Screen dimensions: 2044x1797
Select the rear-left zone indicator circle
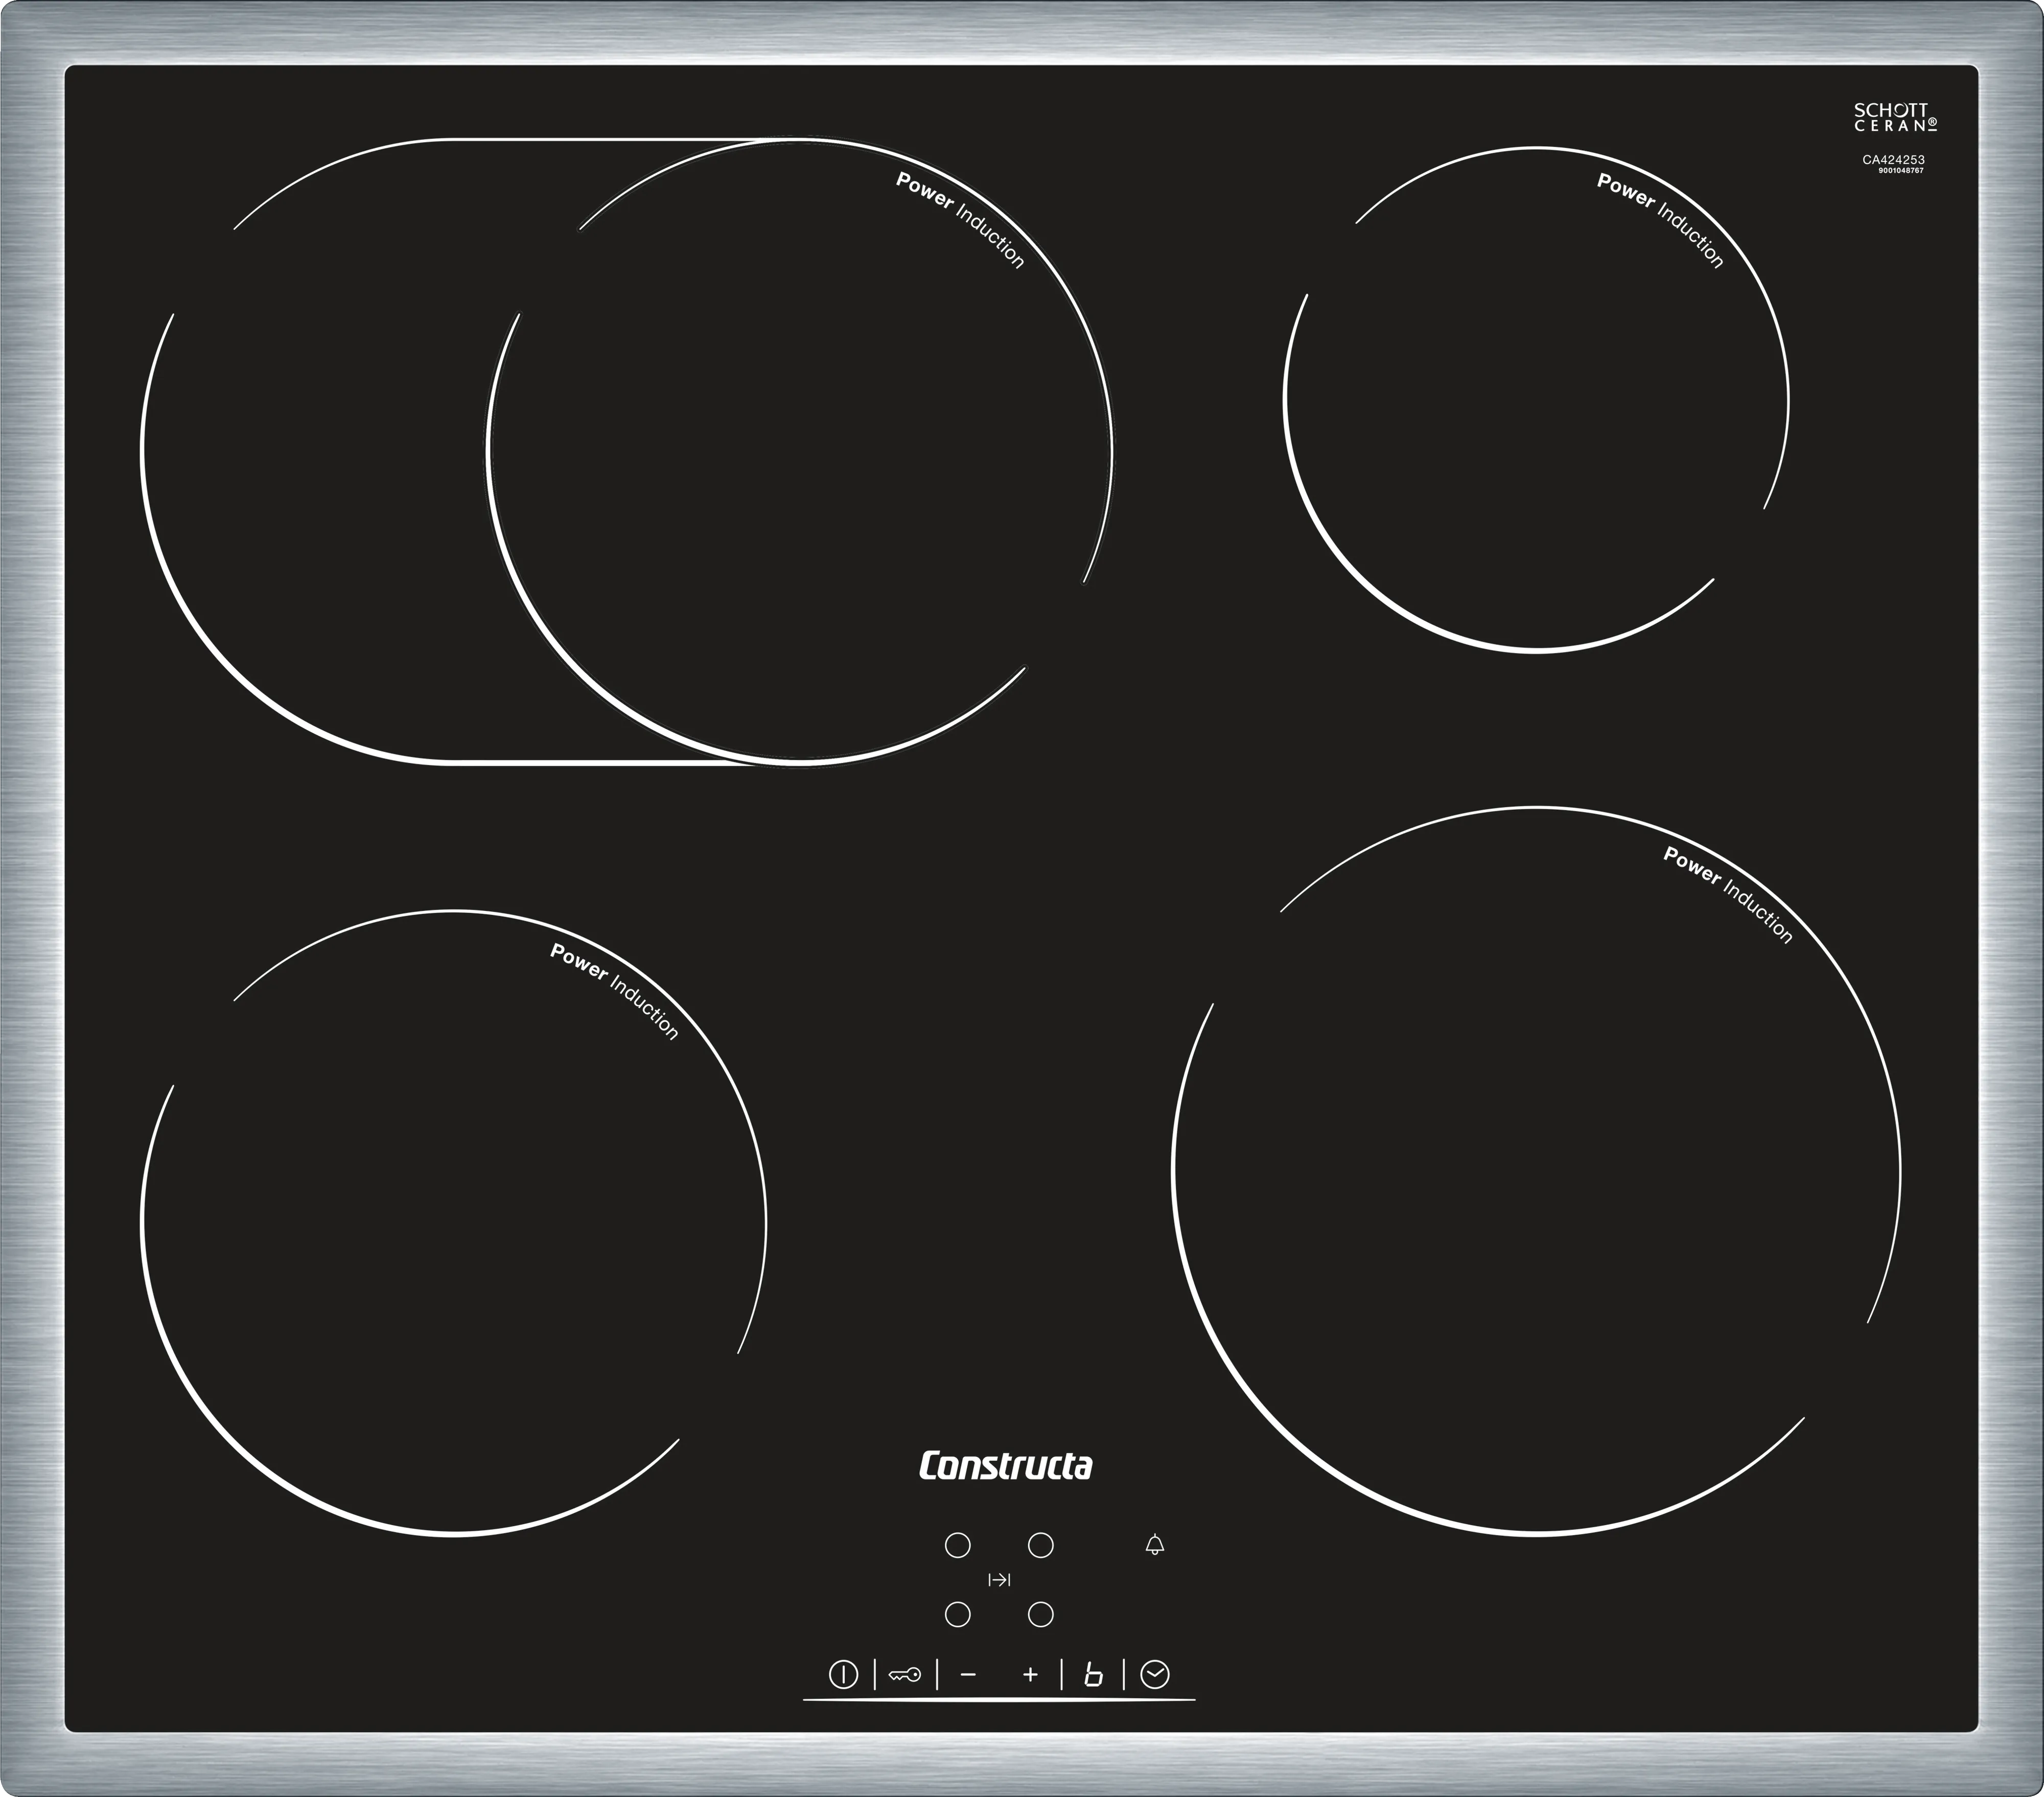tap(957, 1545)
